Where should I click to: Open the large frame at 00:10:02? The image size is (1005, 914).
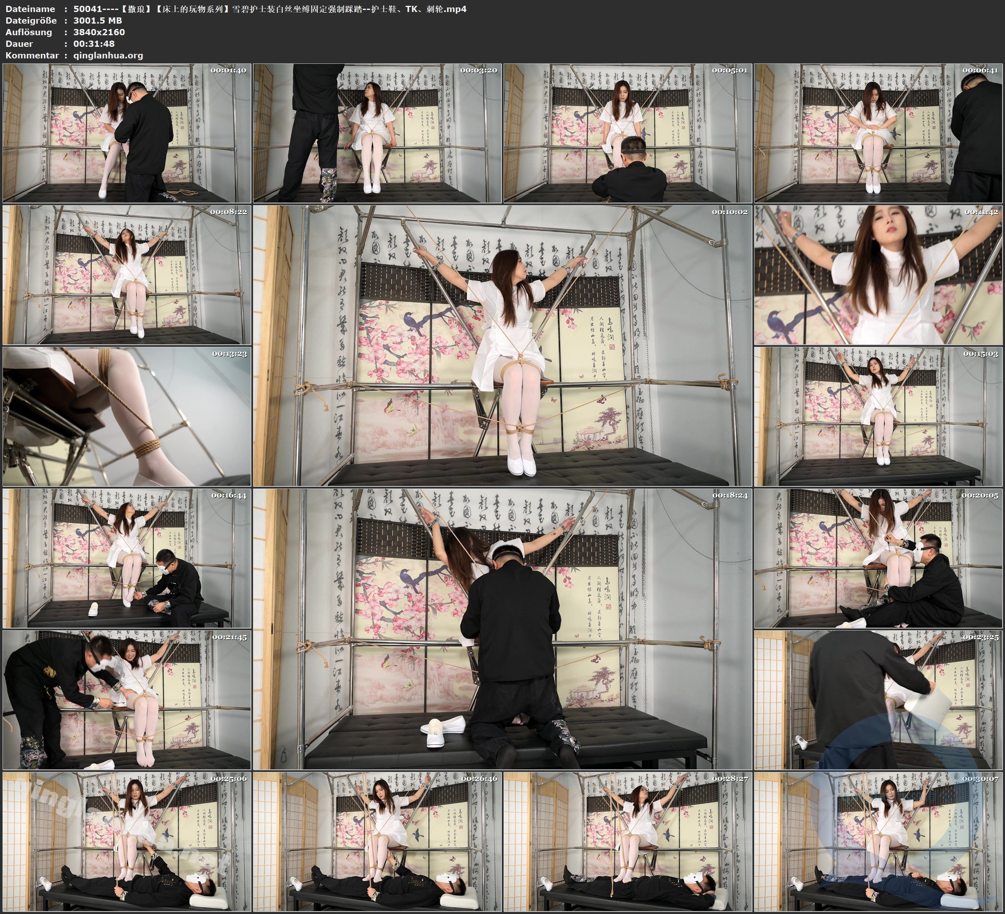point(502,346)
